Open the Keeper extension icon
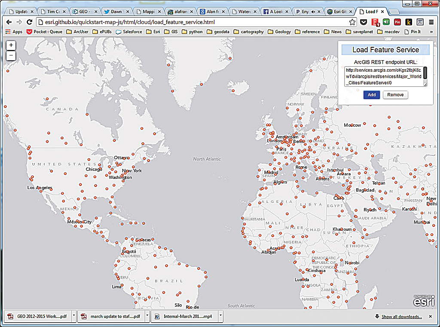Image resolution: width=440 pixels, height=327 pixels. (409, 22)
